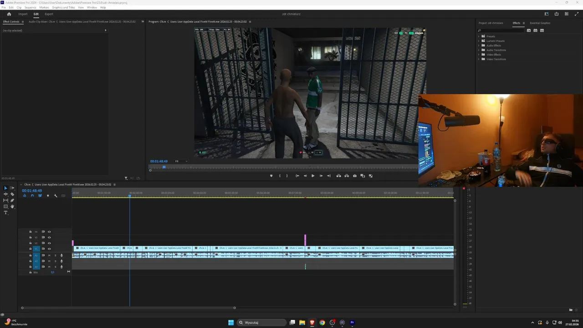Expand the Presets folder

tap(479, 36)
